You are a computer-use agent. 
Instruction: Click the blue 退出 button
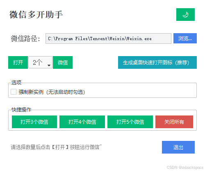[178, 147]
